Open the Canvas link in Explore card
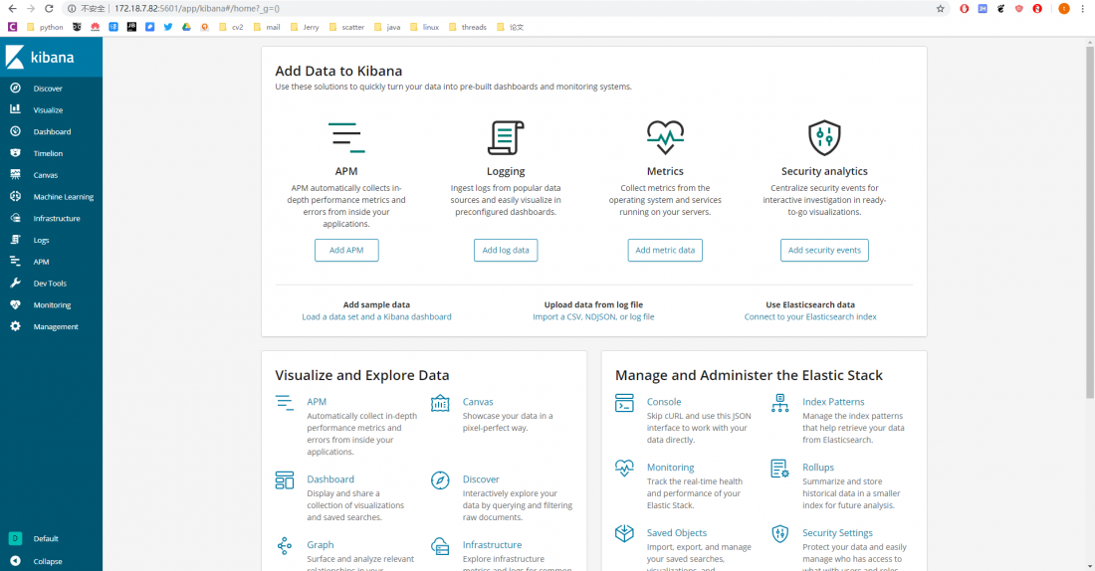Image resolution: width=1095 pixels, height=571 pixels. (478, 402)
